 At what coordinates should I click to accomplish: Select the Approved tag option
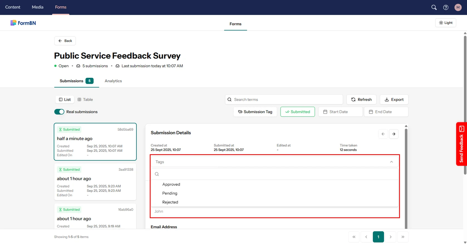coord(171,184)
